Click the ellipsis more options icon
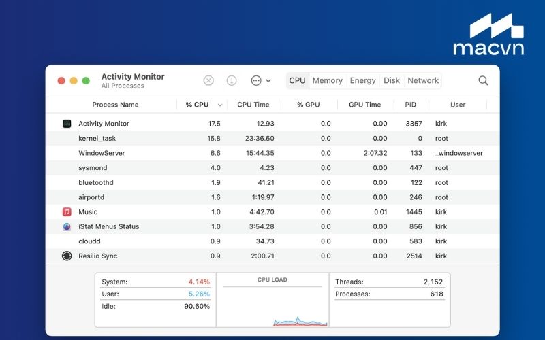Image resolution: width=545 pixels, height=340 pixels. click(256, 80)
